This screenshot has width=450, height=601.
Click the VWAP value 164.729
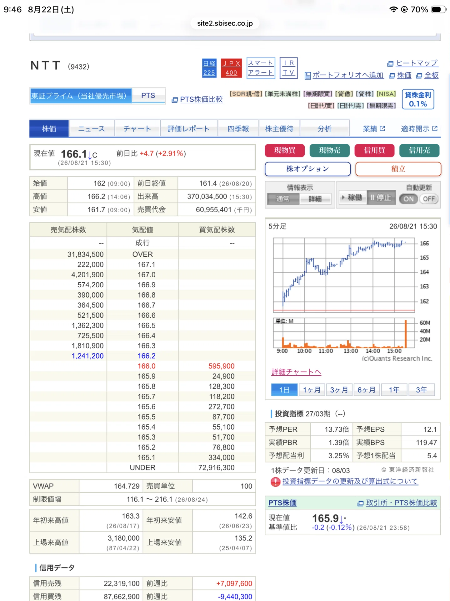pyautogui.click(x=127, y=486)
